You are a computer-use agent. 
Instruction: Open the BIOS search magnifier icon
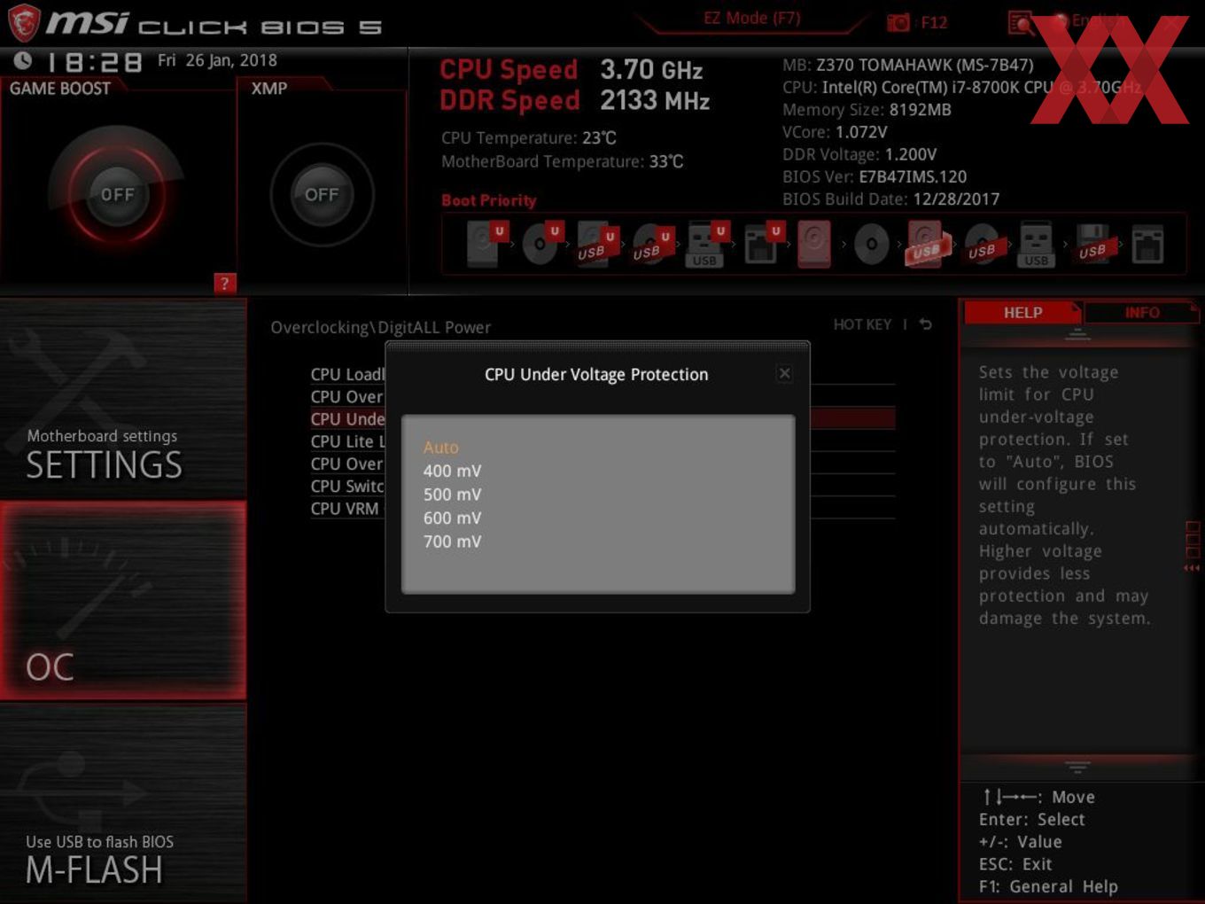coord(1021,22)
